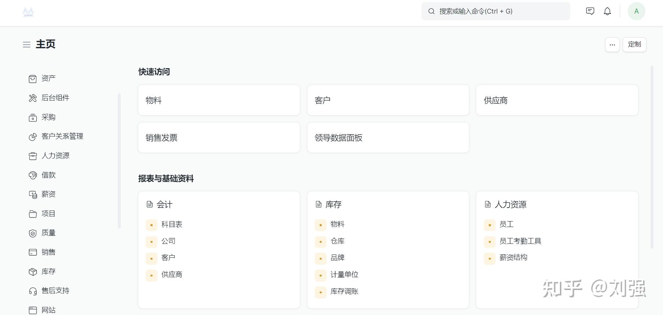The width and height of the screenshot is (663, 315).
Task: Click the 定制 button
Action: click(x=634, y=45)
